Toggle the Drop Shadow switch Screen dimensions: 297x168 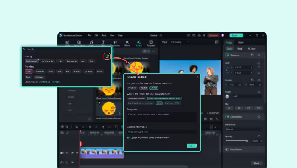pyautogui.click(x=227, y=149)
